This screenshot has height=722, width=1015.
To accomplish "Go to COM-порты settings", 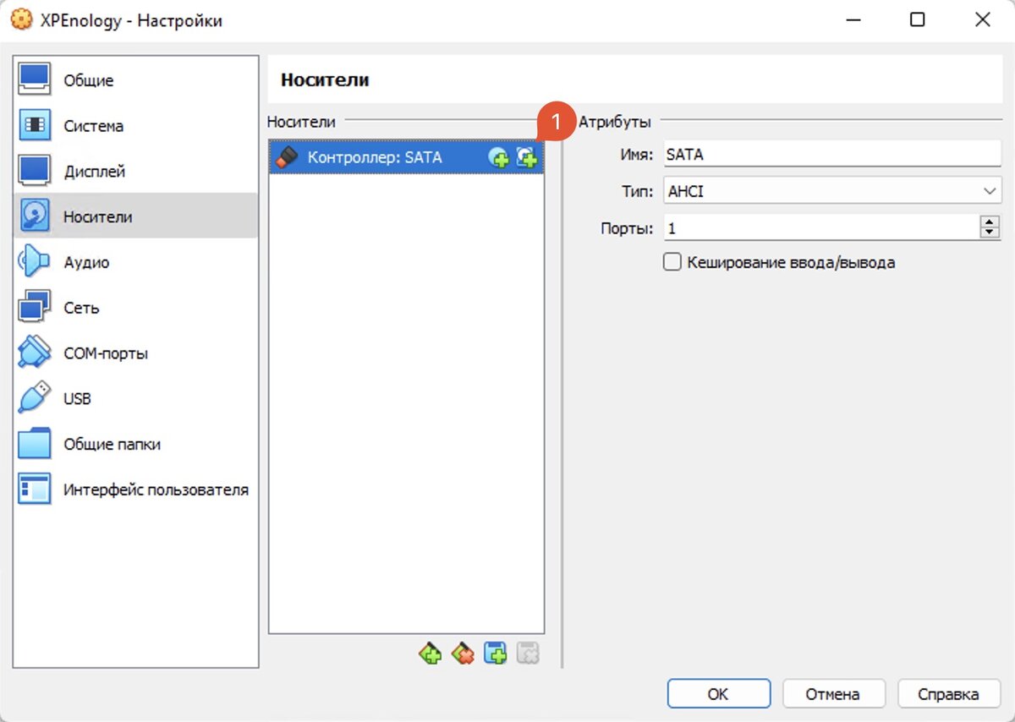I will pyautogui.click(x=136, y=353).
